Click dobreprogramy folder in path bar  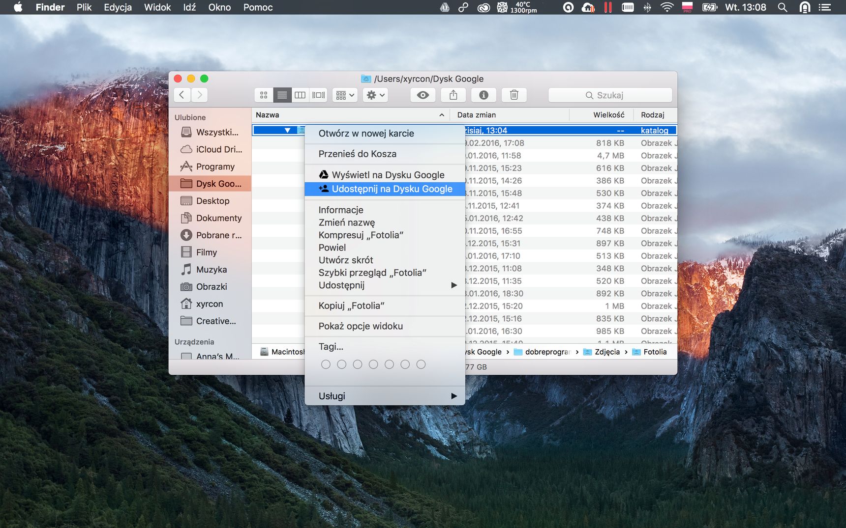[542, 352]
